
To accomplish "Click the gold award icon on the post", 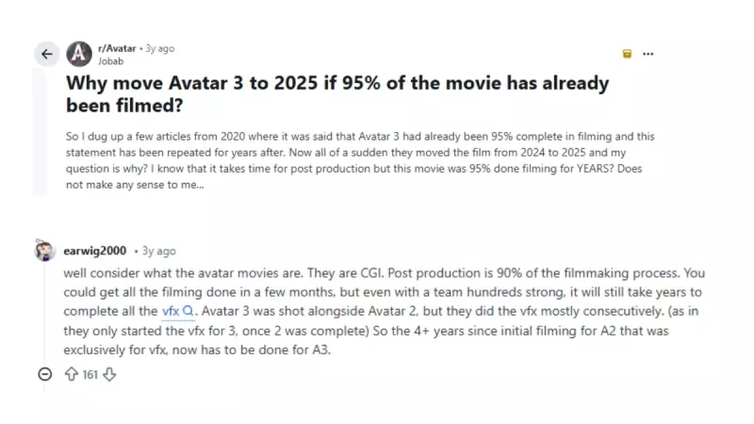I will point(627,54).
